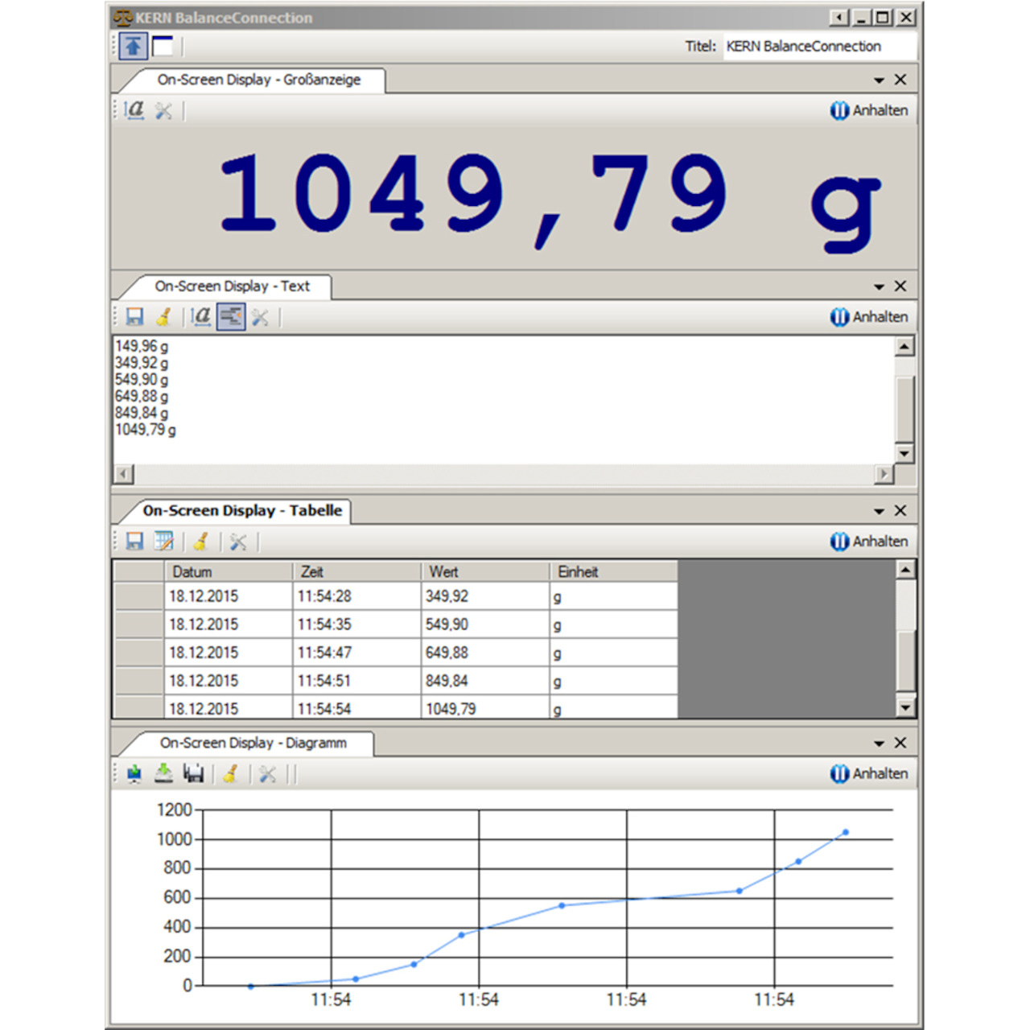Export the diagram with the export icon

(x=162, y=773)
